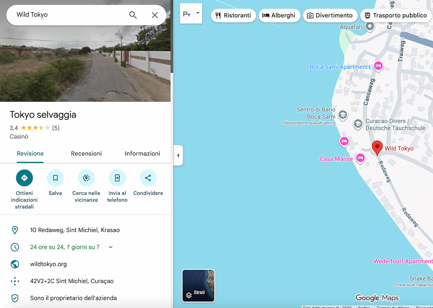Click the Tokyo selvaggia title
This screenshot has height=308, width=433.
click(x=43, y=115)
